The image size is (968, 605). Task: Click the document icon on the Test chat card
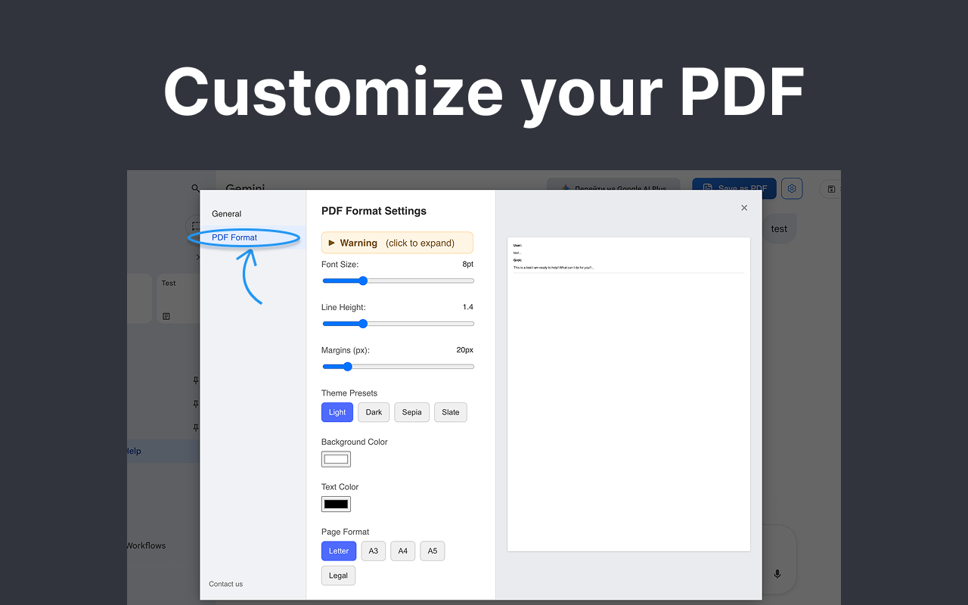tap(166, 316)
